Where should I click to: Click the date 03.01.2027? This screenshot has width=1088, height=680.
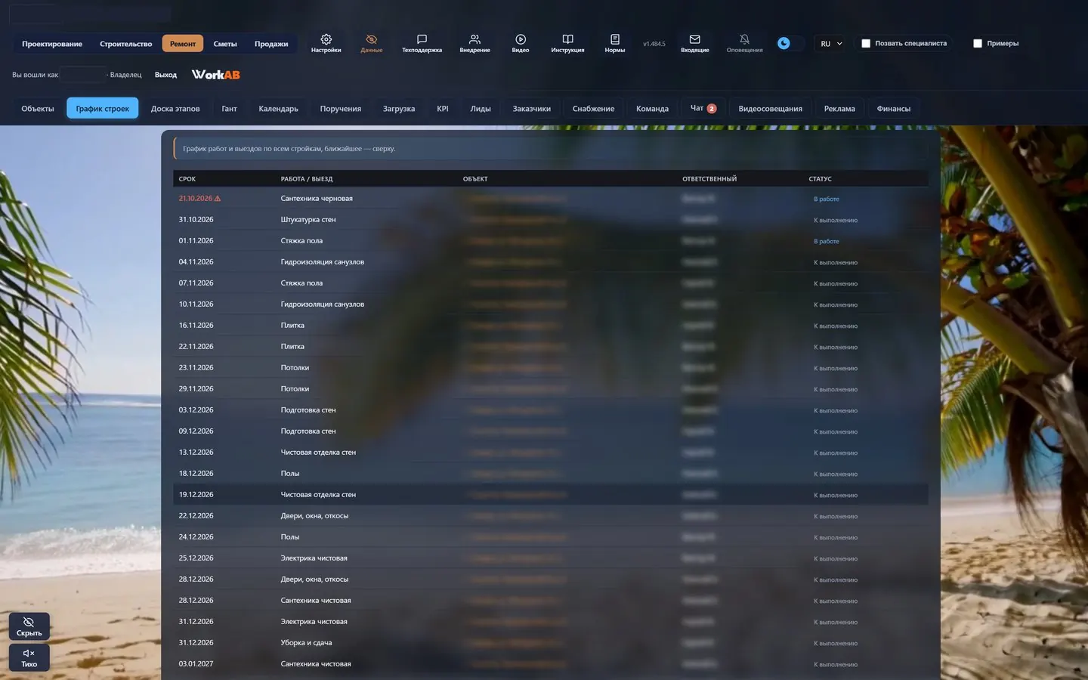pos(196,664)
